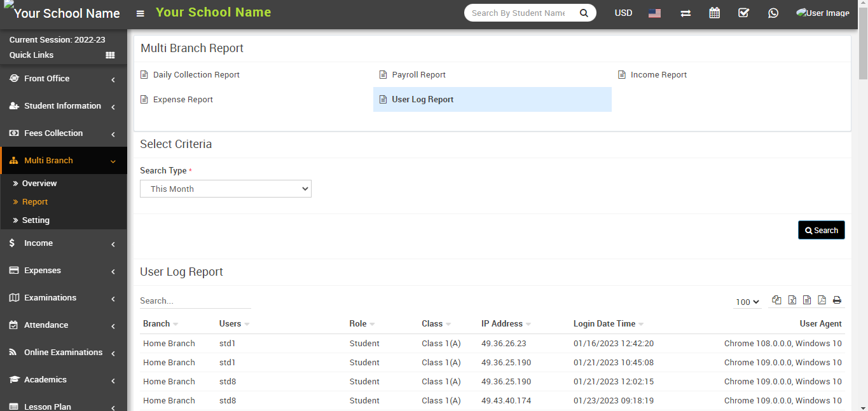The image size is (868, 411).
Task: Click the Search By Student Name field
Action: point(519,13)
